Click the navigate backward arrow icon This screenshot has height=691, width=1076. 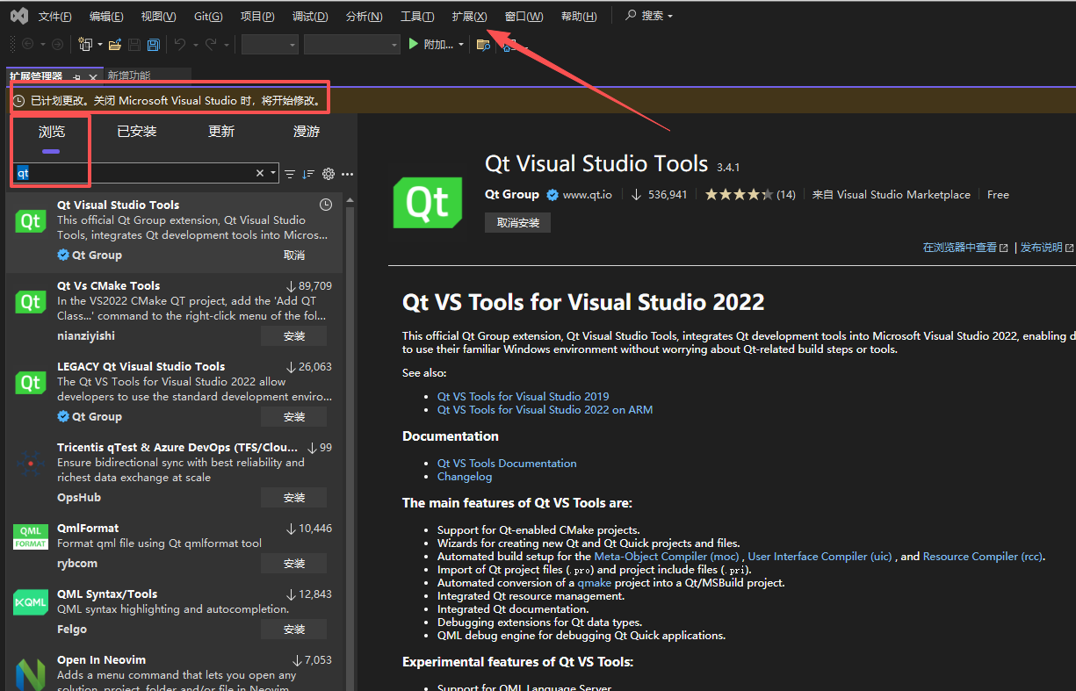point(27,44)
